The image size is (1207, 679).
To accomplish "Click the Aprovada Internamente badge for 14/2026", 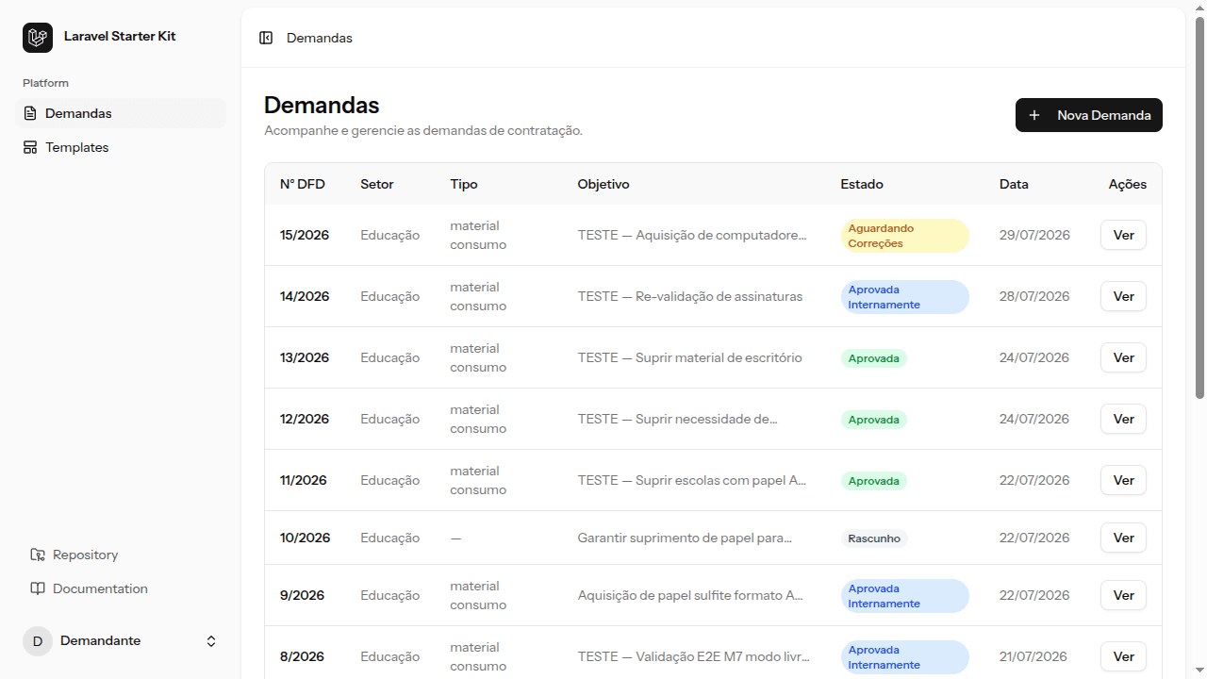I will tap(904, 297).
